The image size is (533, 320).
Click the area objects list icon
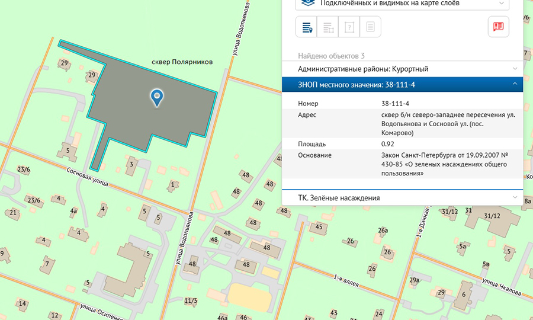pyautogui.click(x=327, y=27)
